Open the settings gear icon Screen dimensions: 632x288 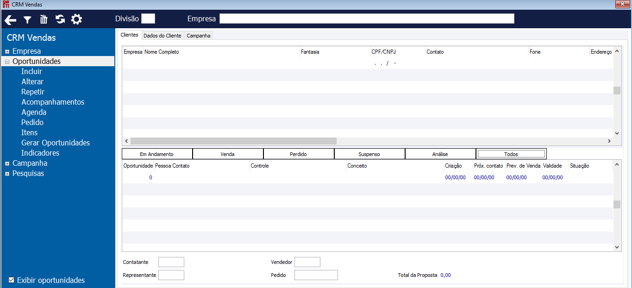76,19
